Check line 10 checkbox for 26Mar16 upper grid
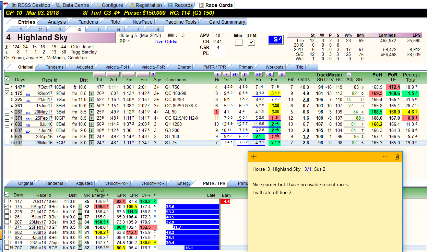Screen dimensions: 427x252 (x=7, y=142)
